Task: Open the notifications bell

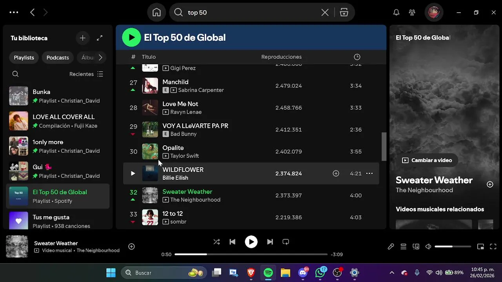Action: coord(397,13)
